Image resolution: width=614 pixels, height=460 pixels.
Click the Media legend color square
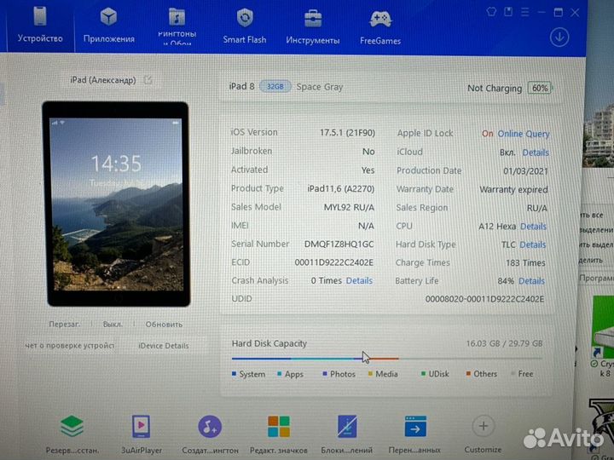pyautogui.click(x=370, y=374)
